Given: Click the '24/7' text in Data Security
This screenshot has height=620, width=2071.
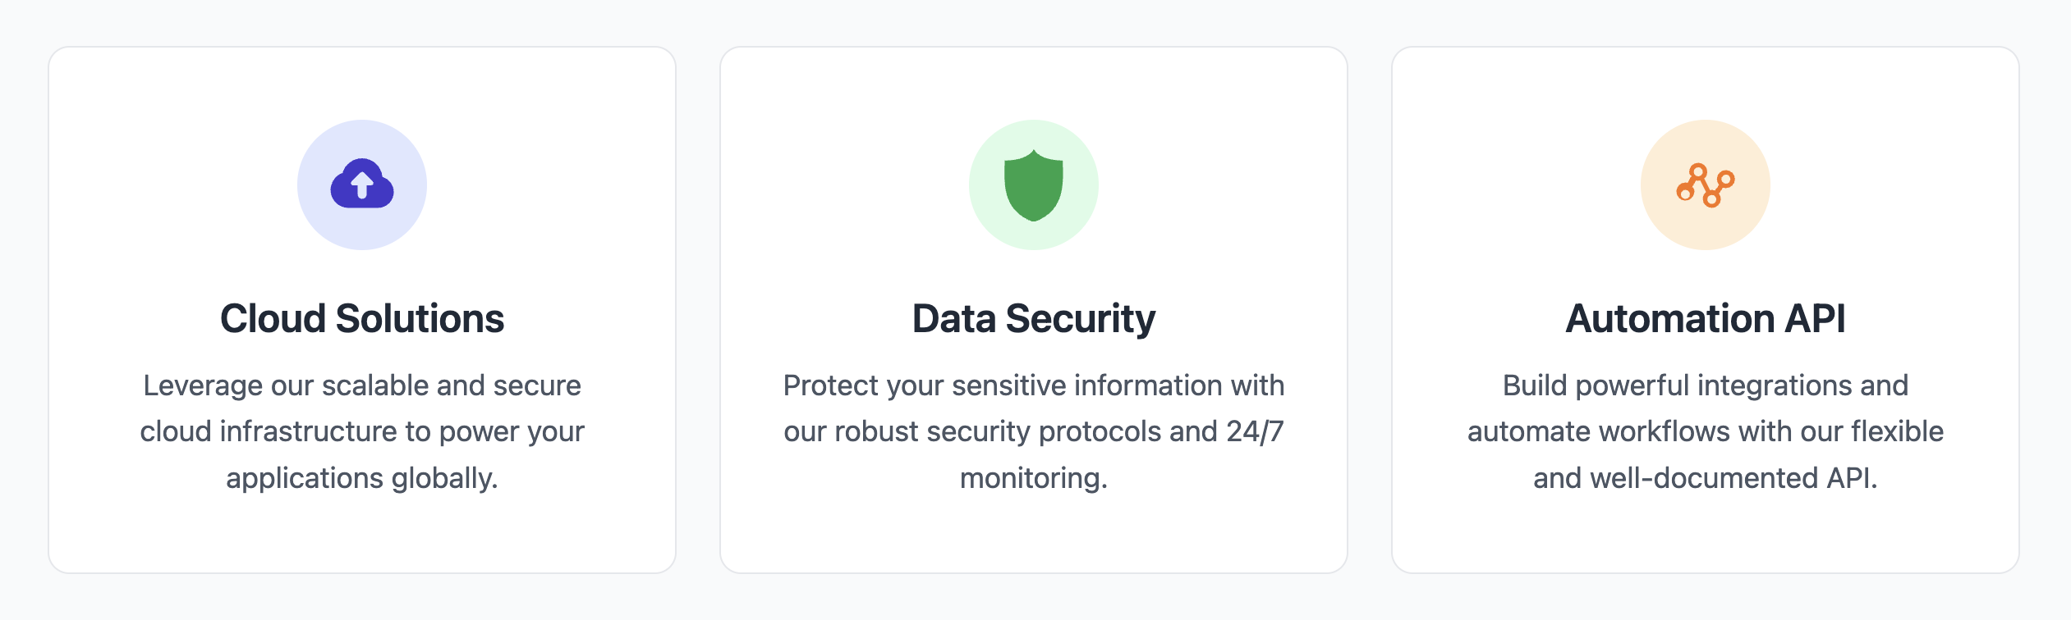Looking at the screenshot, I should pos(1255,431).
